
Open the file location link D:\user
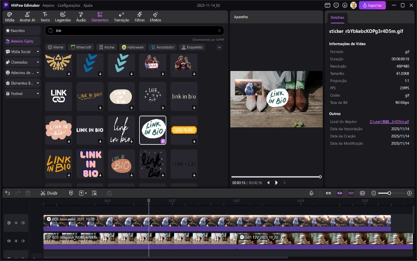[x=389, y=122]
